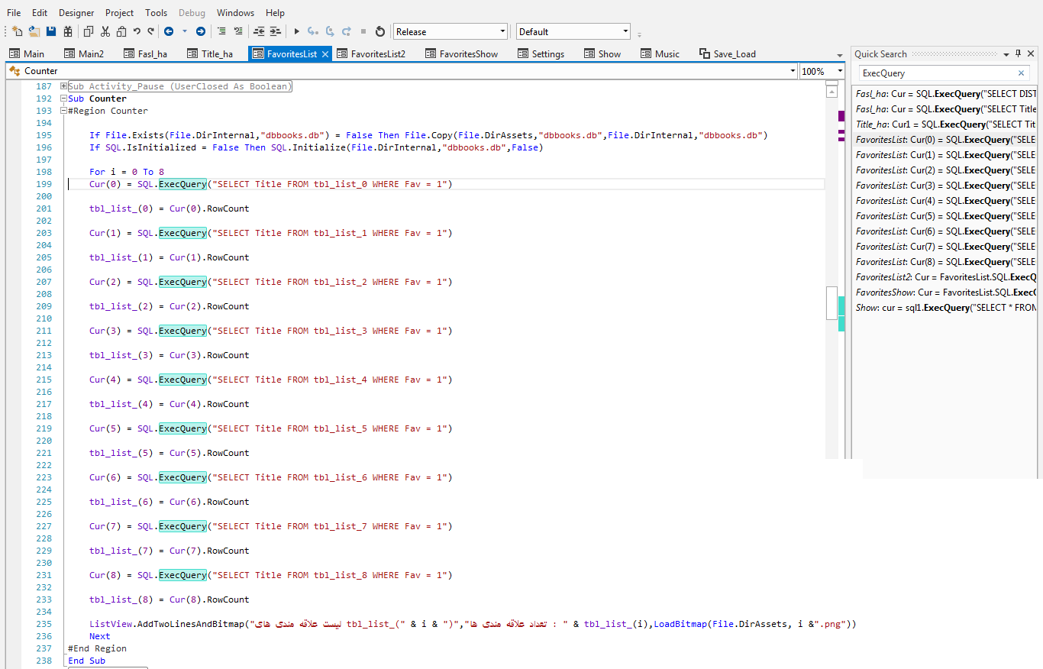The height and width of the screenshot is (669, 1043).
Task: Click the Undo icon in the toolbar
Action: pyautogui.click(x=137, y=31)
